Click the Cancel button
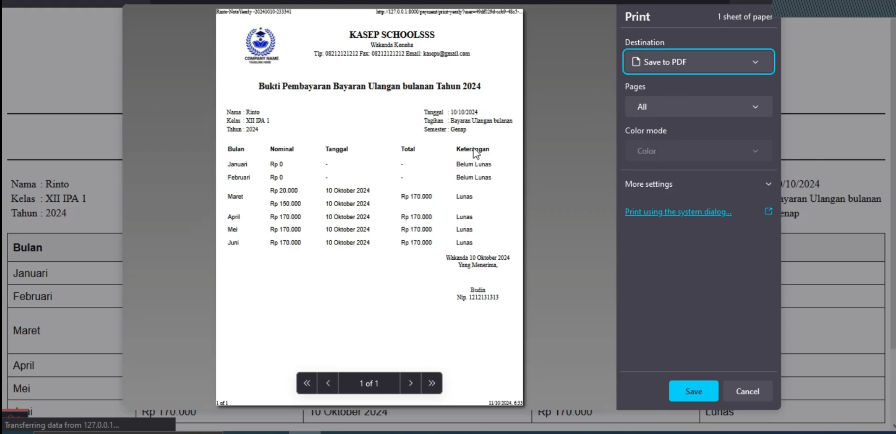 [747, 391]
